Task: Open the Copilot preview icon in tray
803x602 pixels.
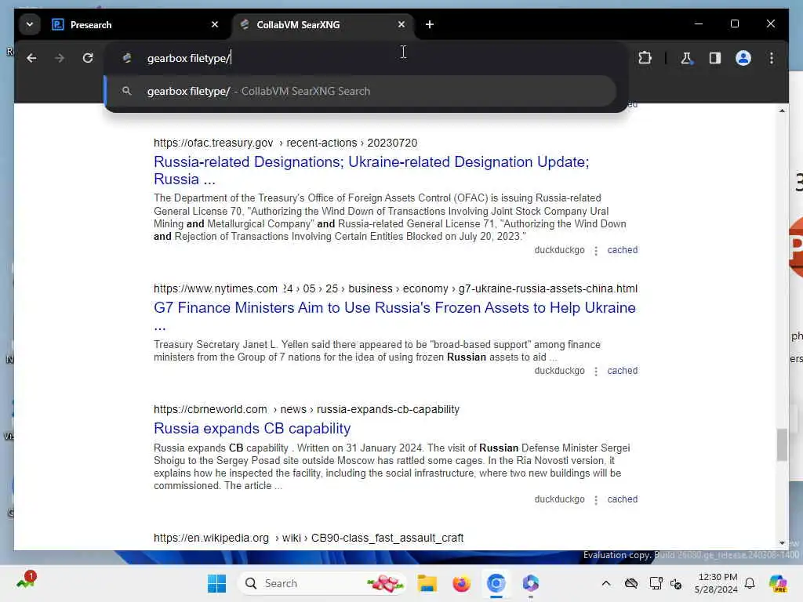Action: coord(778,583)
